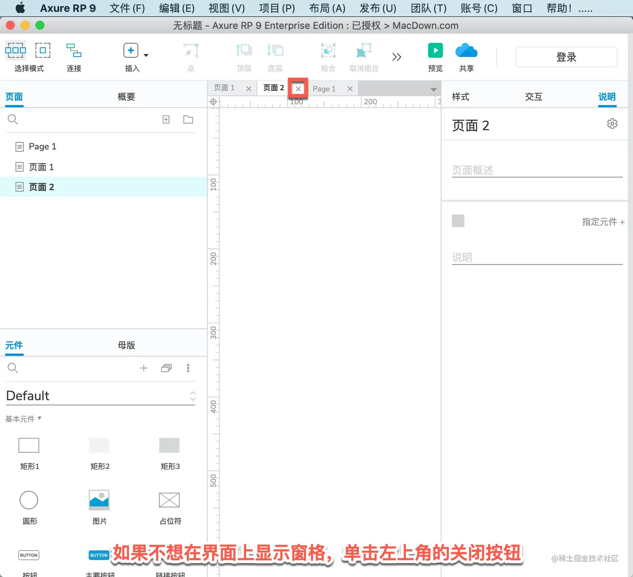
Task: Add a new page with plus icon
Action: click(166, 120)
